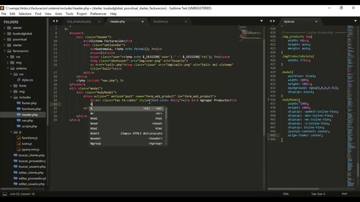Change the Tab Size: 4 setting
This screenshot has height=202, width=360.
pos(318,194)
